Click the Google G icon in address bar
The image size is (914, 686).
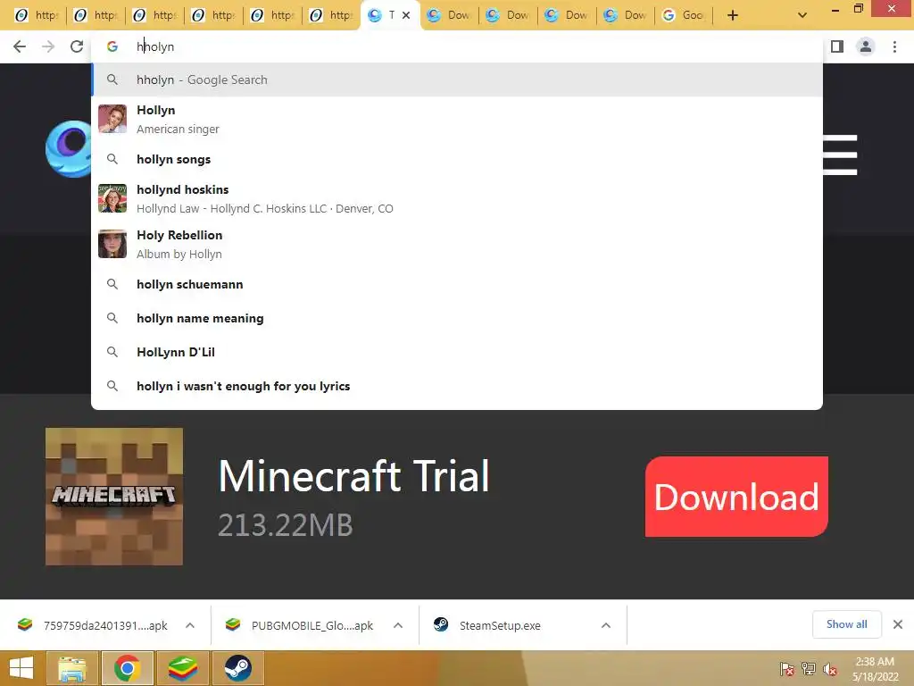tap(112, 46)
